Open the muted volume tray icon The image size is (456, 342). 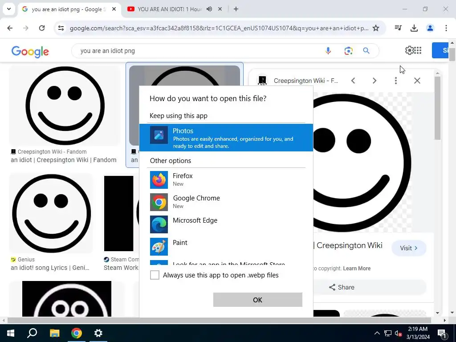pos(399,333)
